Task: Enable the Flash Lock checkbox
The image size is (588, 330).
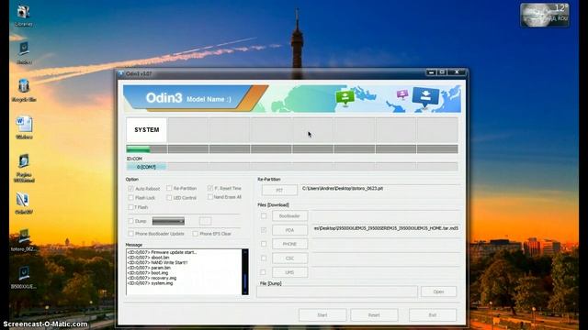Action: 130,198
